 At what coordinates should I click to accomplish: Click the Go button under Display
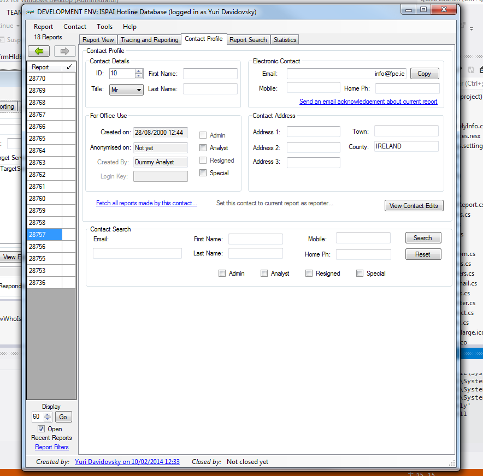click(63, 417)
